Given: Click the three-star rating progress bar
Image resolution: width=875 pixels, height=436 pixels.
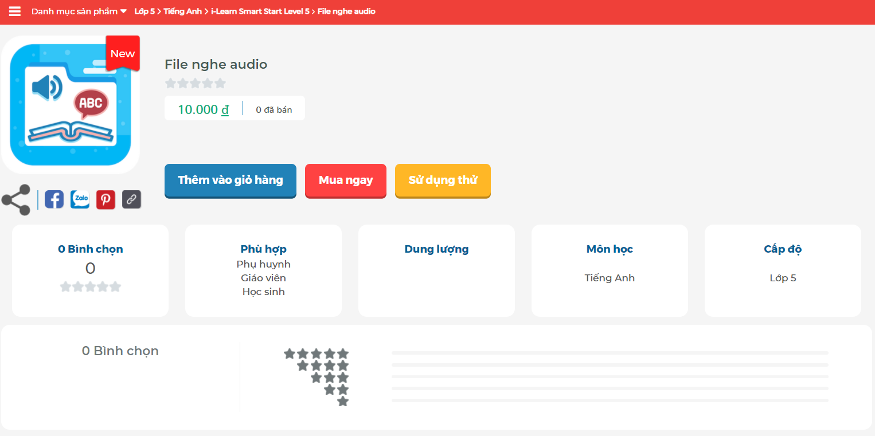Looking at the screenshot, I should tap(610, 376).
